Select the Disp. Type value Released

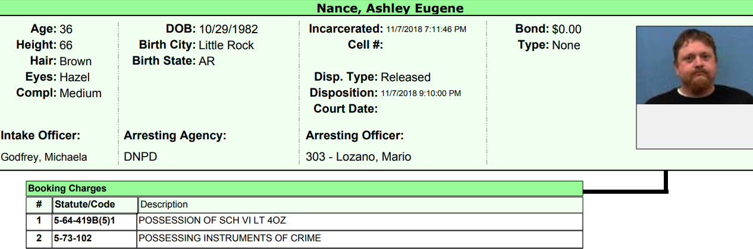click(406, 77)
